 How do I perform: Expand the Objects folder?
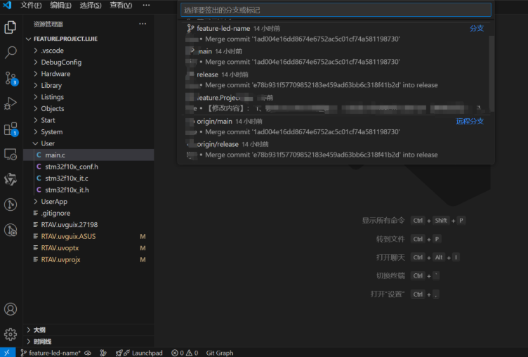pos(88,108)
